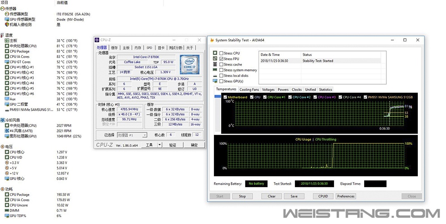Click the 确定 button in CPU-Z

tap(194, 145)
